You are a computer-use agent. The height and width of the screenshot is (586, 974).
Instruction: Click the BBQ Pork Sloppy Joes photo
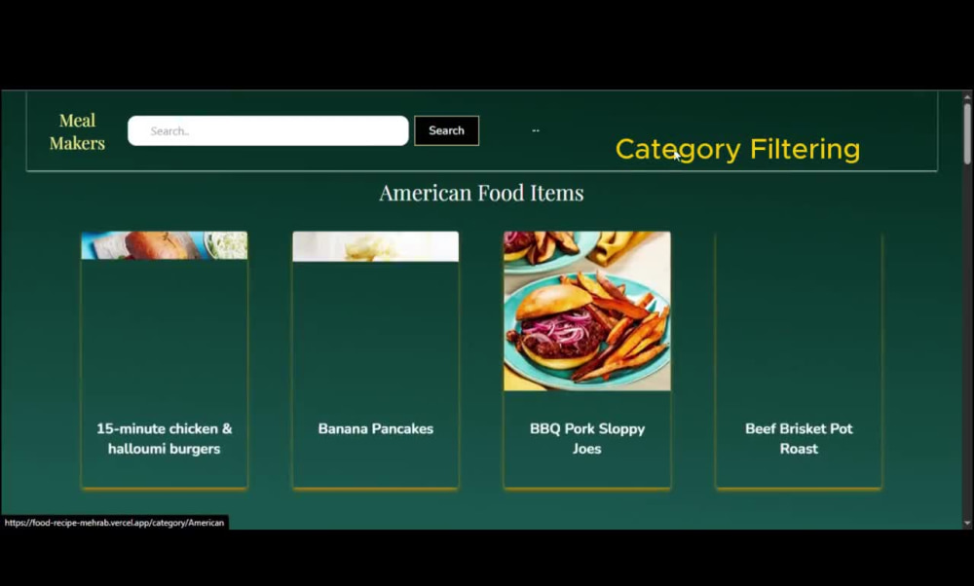coord(587,311)
